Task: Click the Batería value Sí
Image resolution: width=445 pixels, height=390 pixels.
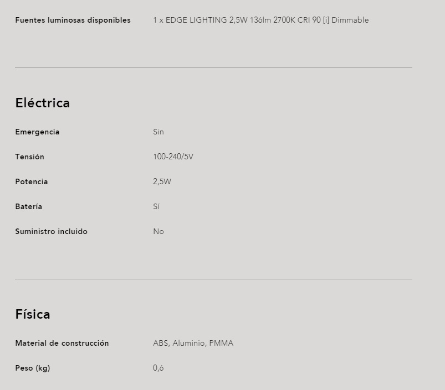Action: pos(156,206)
